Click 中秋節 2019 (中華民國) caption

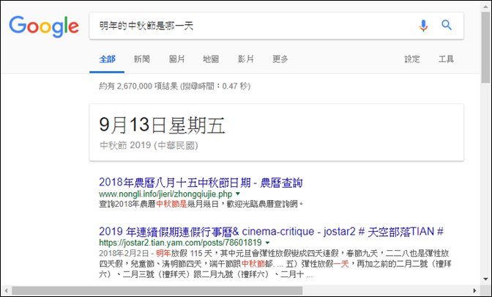click(x=149, y=145)
